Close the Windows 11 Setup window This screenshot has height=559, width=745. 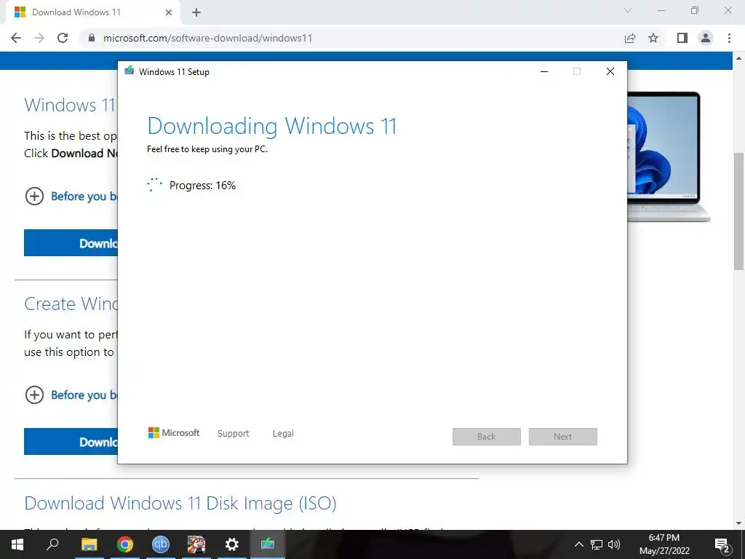pyautogui.click(x=610, y=71)
